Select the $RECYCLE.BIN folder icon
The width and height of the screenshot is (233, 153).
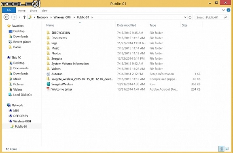[48, 33]
